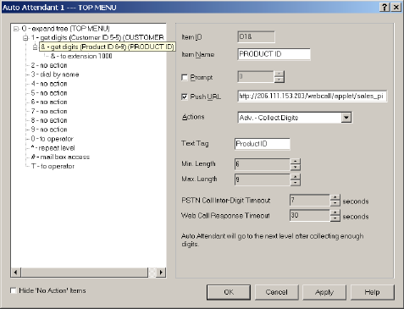Click the tree scrollbar right arrow

pyautogui.click(x=161, y=273)
